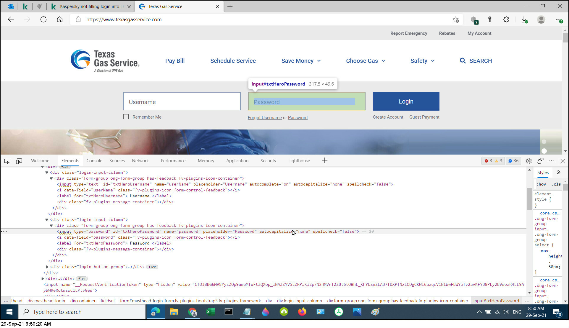Click the Login button
Image resolution: width=569 pixels, height=328 pixels.
click(406, 101)
